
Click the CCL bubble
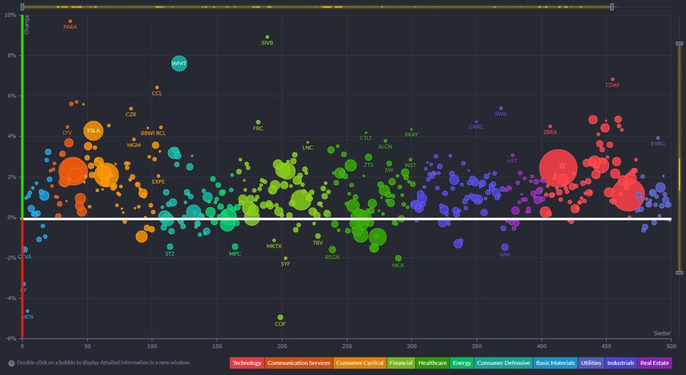[157, 88]
